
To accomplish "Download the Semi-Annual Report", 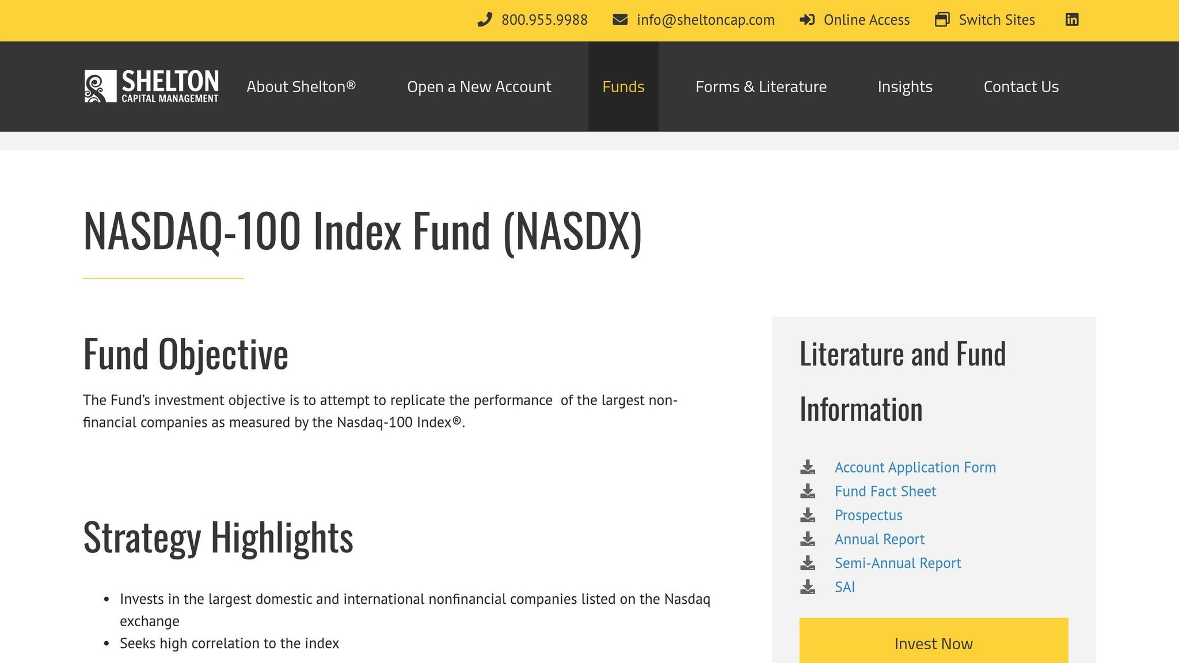I will coord(898,563).
